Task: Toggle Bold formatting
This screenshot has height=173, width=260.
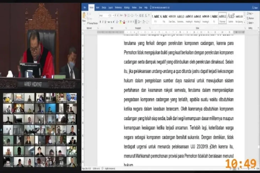Action: (x=100, y=22)
